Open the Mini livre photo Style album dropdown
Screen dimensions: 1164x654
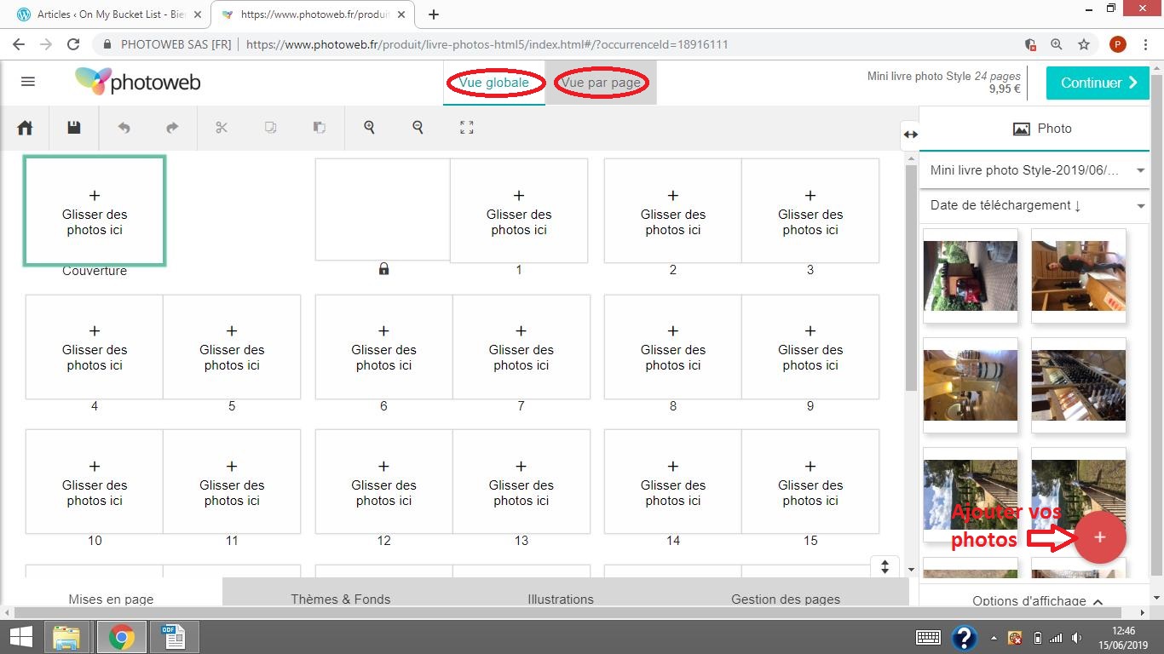tap(1034, 170)
